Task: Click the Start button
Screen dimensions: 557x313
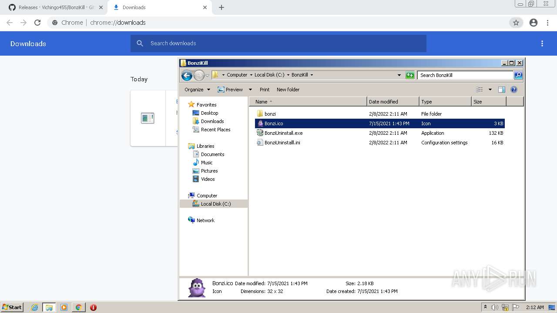Action: pos(12,307)
